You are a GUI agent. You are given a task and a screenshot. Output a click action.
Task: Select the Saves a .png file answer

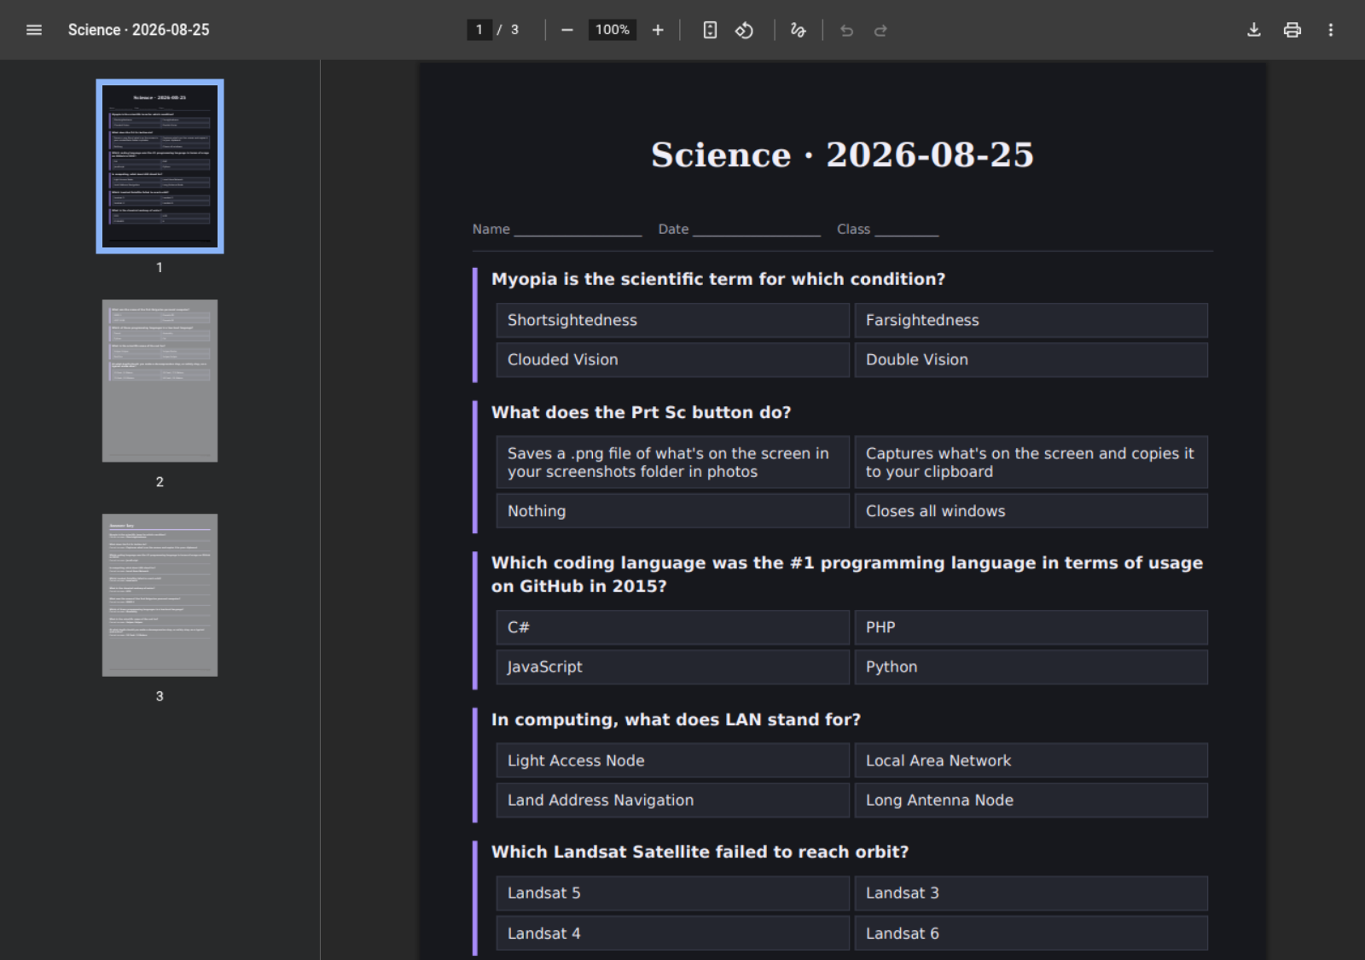(673, 463)
